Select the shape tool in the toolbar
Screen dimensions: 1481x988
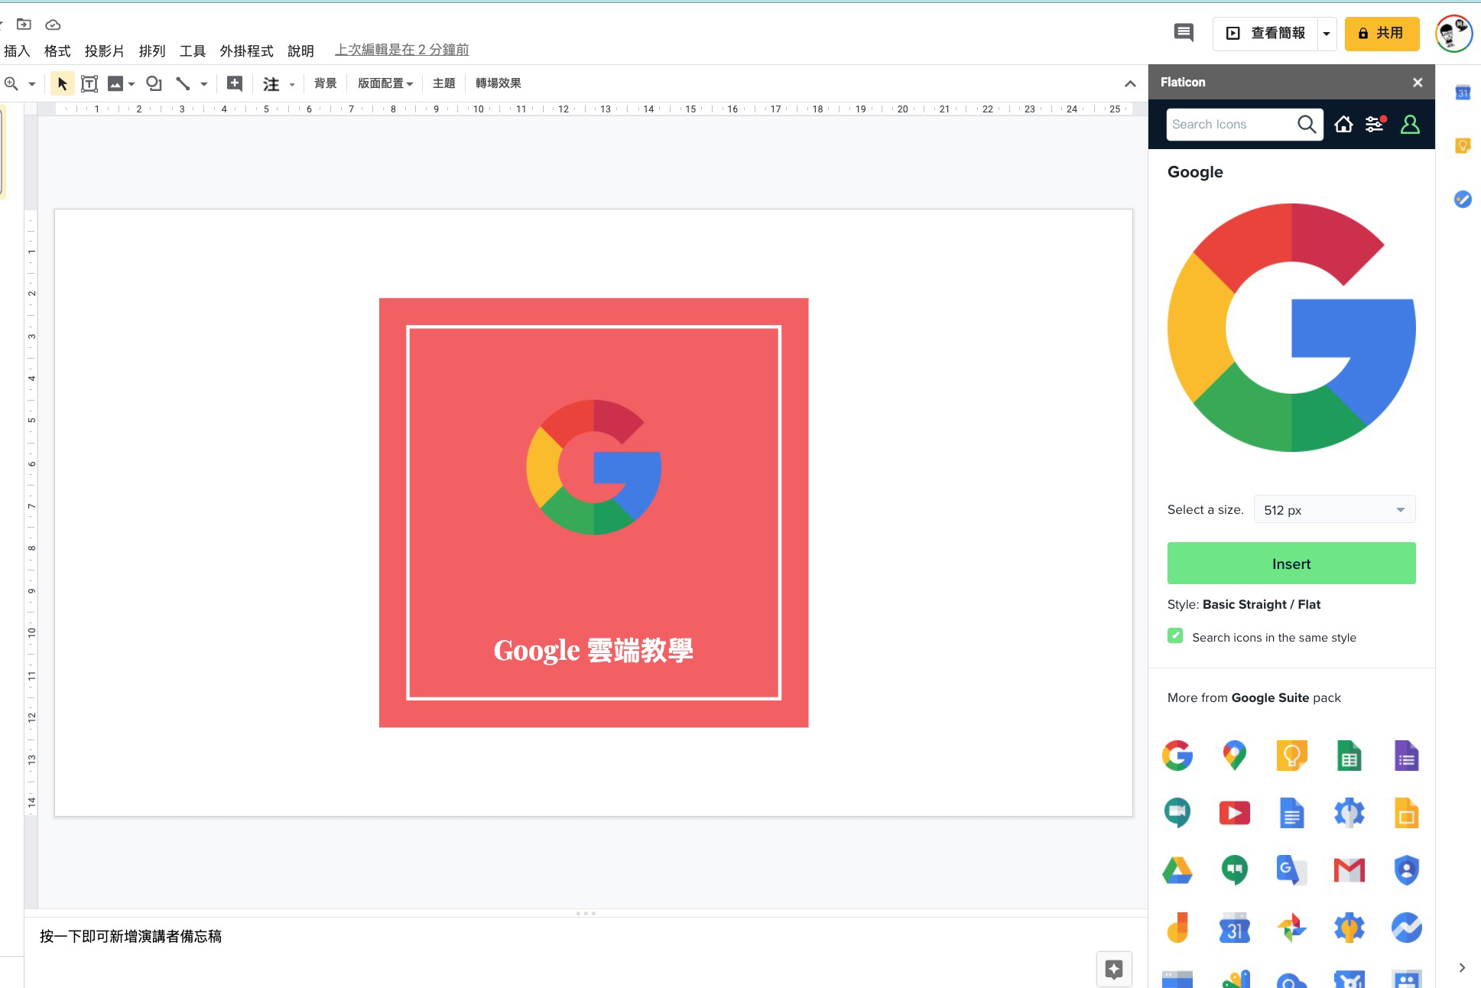click(153, 83)
